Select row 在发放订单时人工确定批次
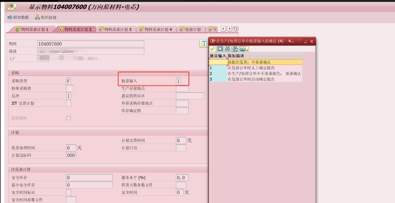The height and width of the screenshot is (203, 395). [x=256, y=68]
